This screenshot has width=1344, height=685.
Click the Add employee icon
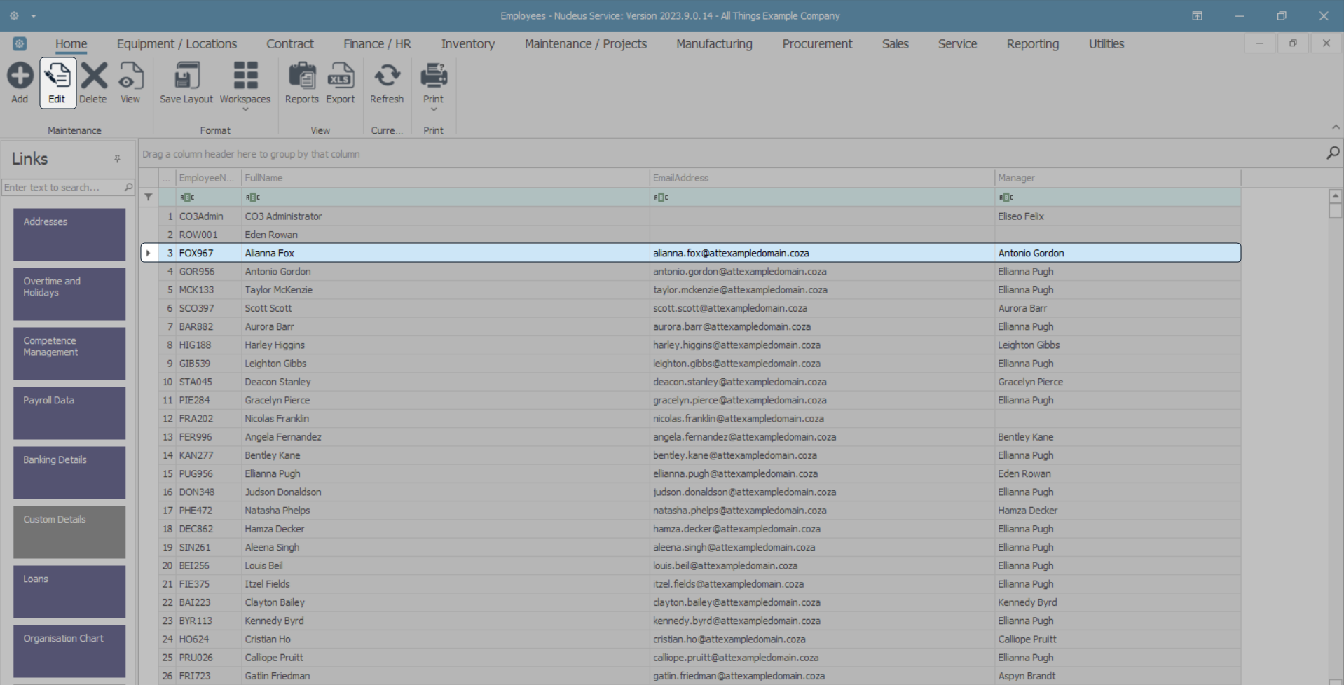[20, 76]
